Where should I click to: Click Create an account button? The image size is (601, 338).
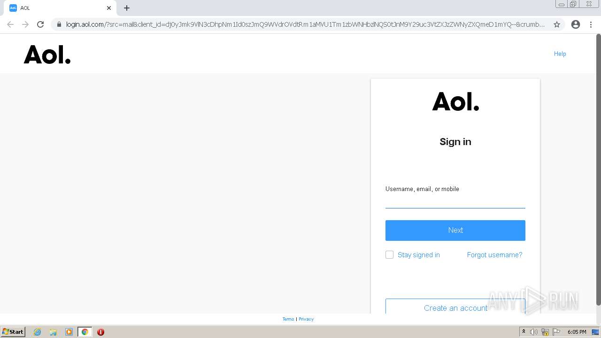pos(455,307)
